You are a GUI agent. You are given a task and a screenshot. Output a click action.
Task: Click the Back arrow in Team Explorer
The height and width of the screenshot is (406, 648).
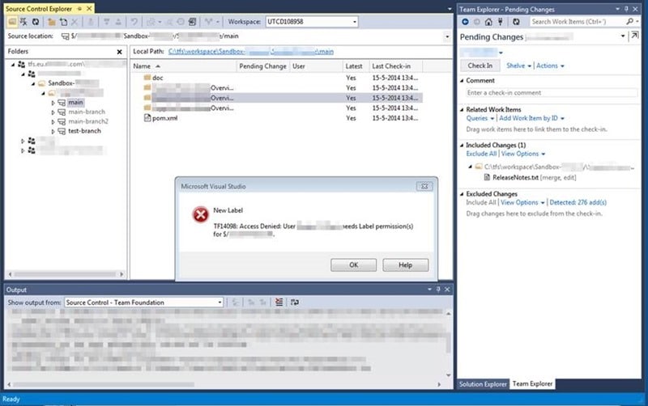tap(465, 22)
